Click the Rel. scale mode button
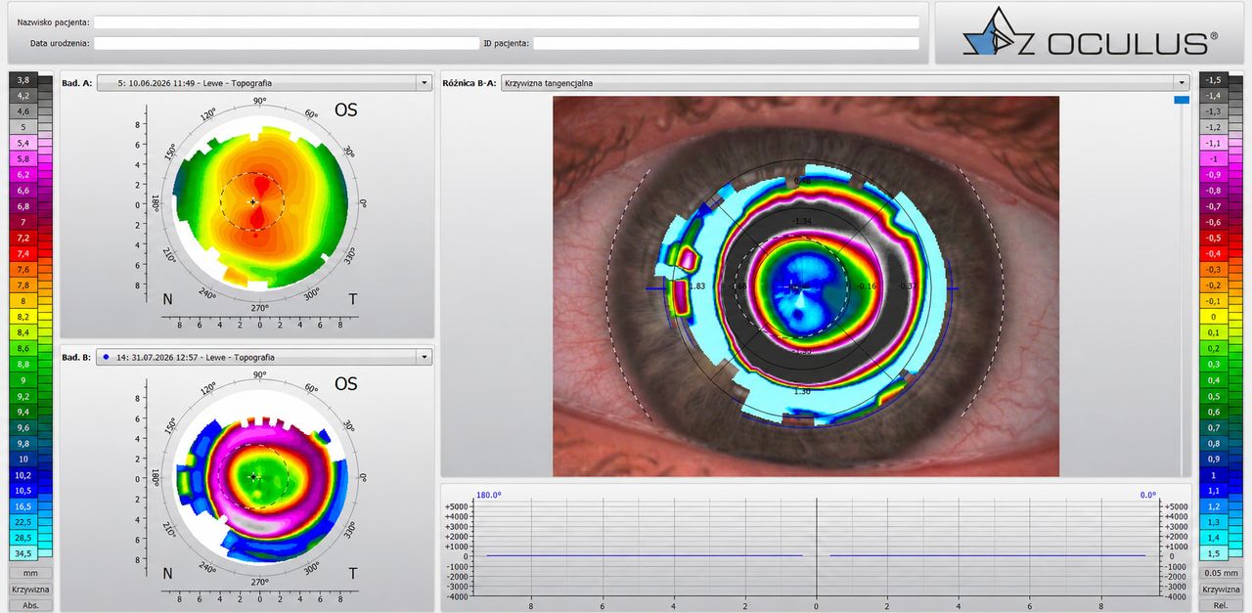Image resolution: width=1252 pixels, height=613 pixels. tap(1221, 605)
